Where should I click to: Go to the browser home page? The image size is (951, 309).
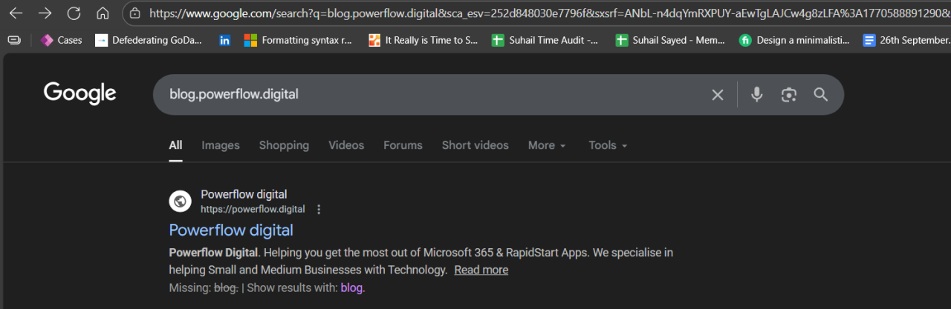click(x=103, y=13)
